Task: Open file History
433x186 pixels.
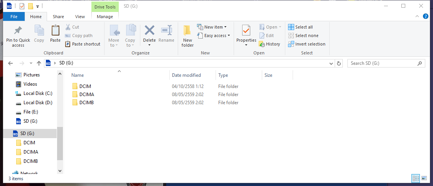Action: point(269,44)
